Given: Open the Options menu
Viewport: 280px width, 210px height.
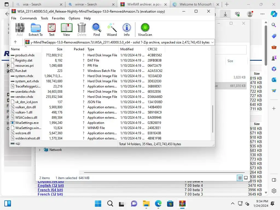Looking at the screenshot, I should click(74, 18).
